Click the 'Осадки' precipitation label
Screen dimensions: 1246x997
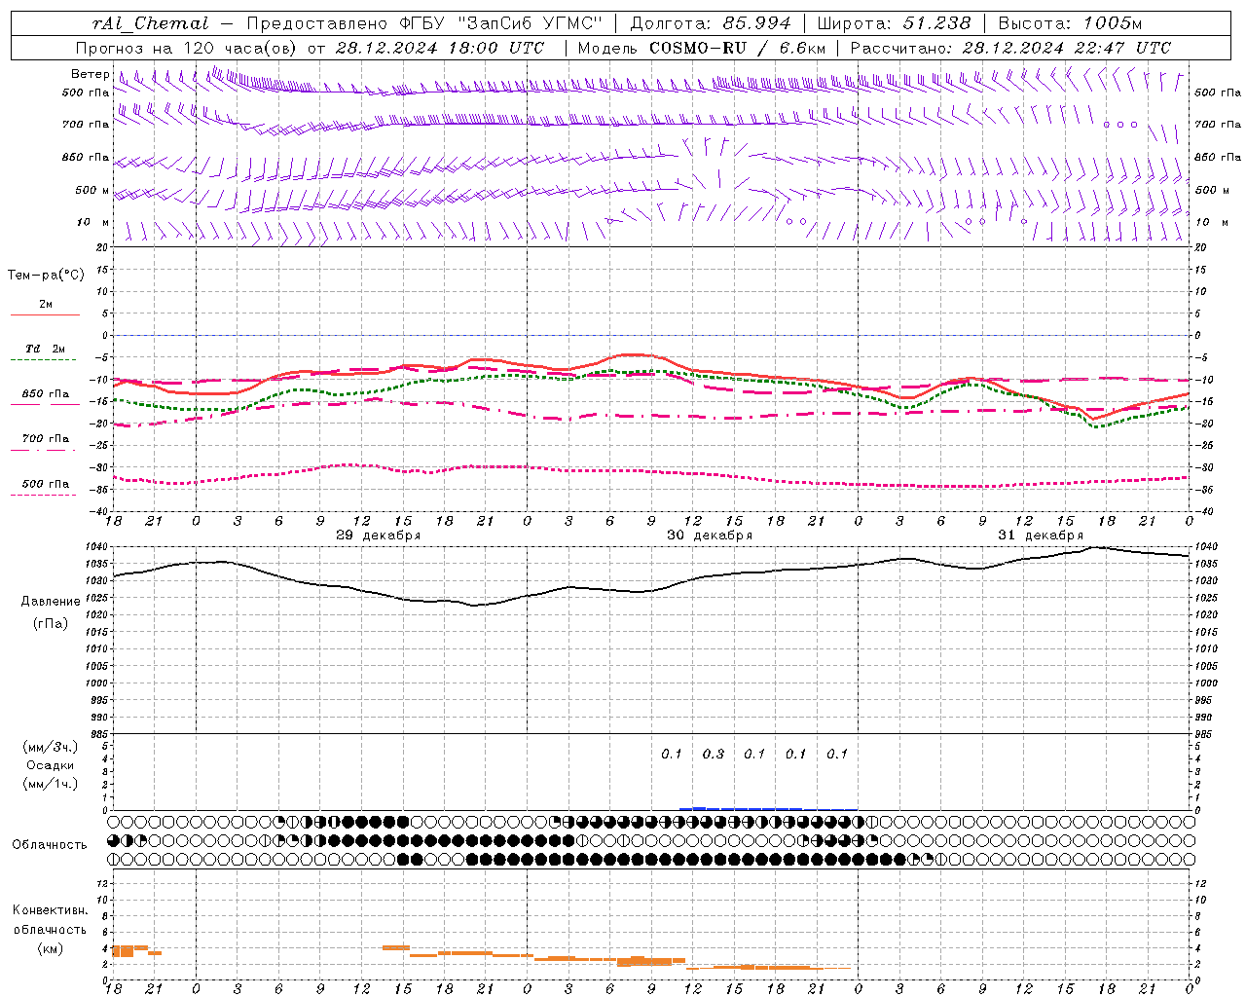pos(51,765)
